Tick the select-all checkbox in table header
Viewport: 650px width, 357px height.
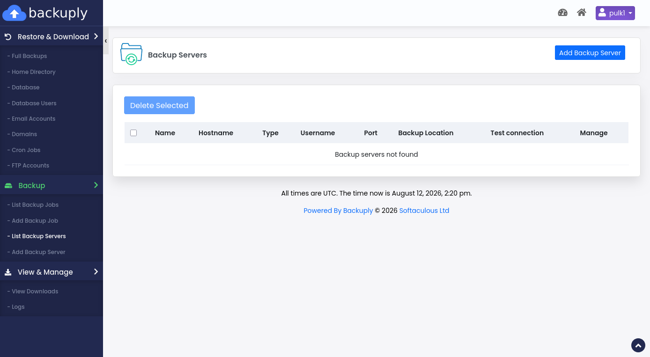click(x=133, y=133)
